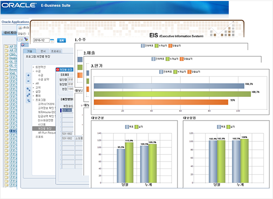Click the green 106% bar in 대보실업 chart
The width and height of the screenshot is (273, 199).
(244, 161)
